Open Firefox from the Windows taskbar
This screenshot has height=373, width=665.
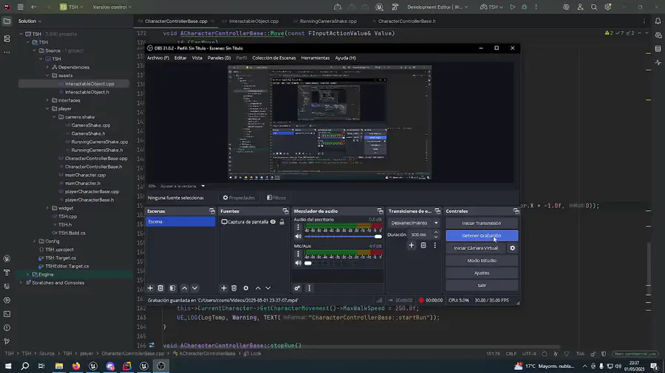coord(76,366)
